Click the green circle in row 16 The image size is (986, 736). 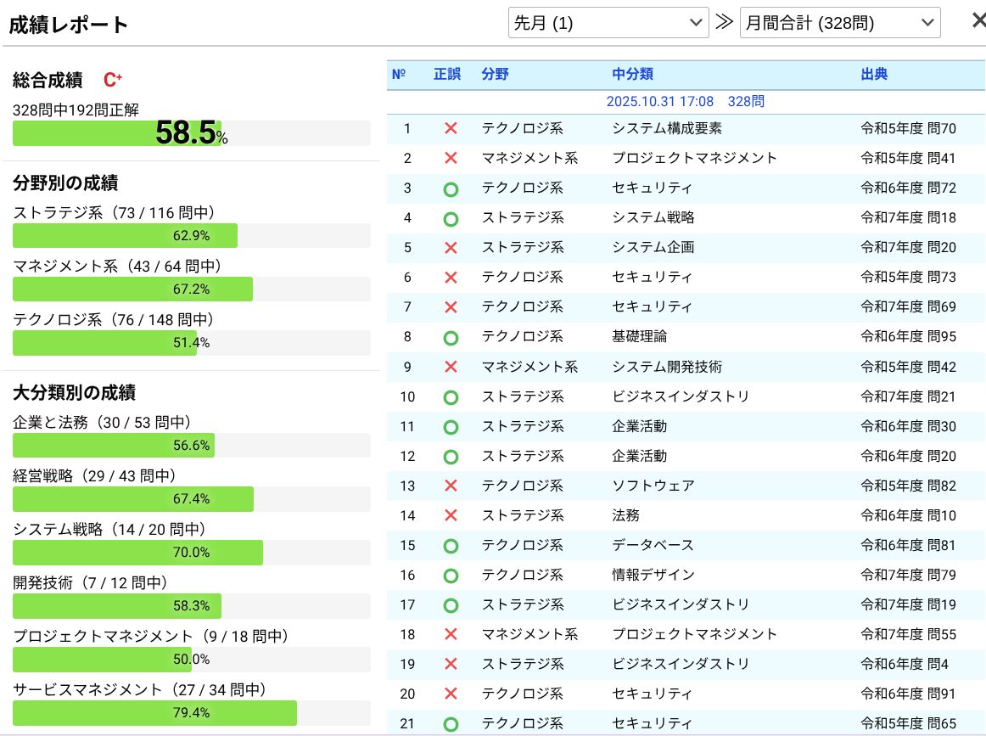[x=451, y=576]
